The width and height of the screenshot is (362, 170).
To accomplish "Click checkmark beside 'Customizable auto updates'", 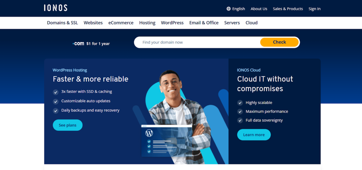I will coord(56,101).
